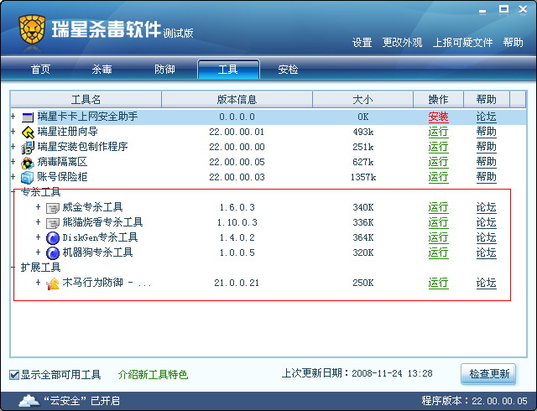Screen dimensions: 537x411
Task: Select size 1357k of 账号保险柜
Action: [363, 177]
